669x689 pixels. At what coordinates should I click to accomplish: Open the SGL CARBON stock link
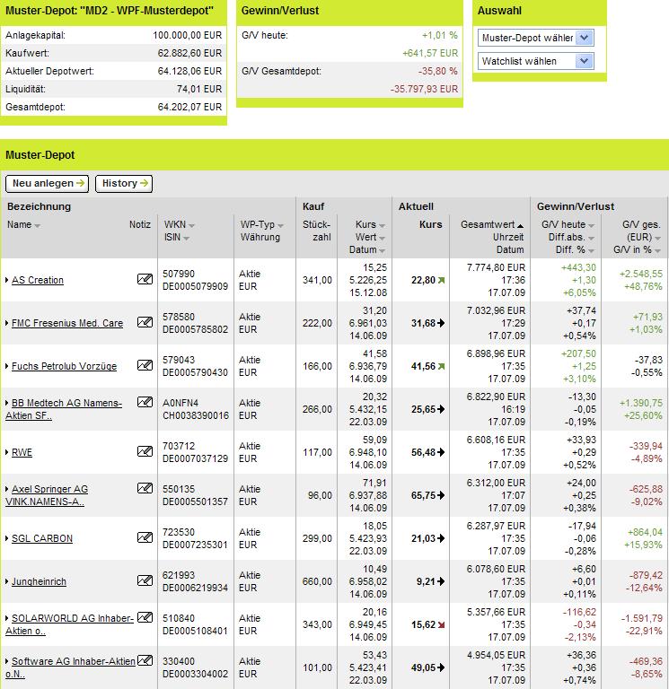[42, 538]
